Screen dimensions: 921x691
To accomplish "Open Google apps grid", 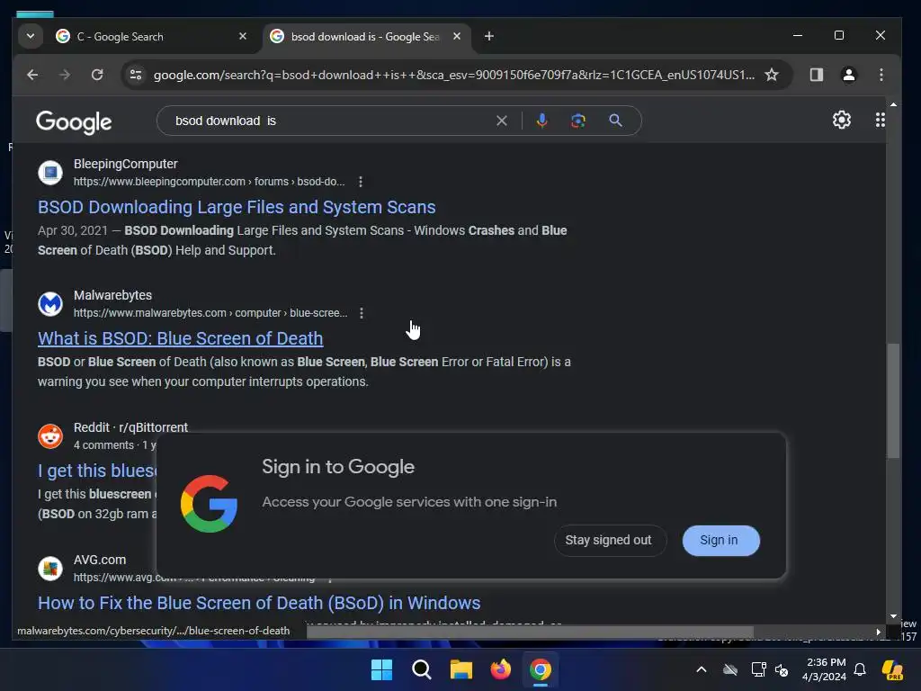I will (880, 120).
